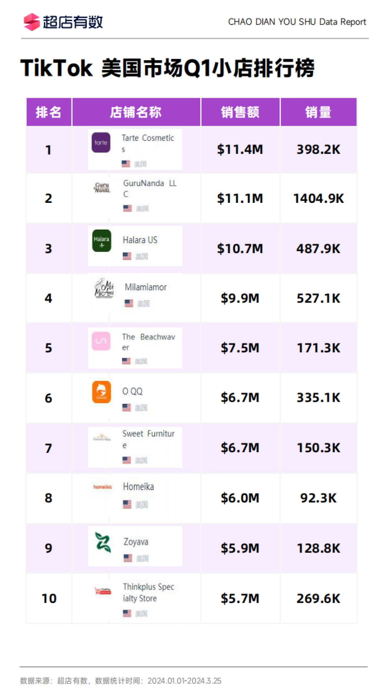Click the pink 超店有数 brand logo
The image size is (390, 696).
pos(32,22)
